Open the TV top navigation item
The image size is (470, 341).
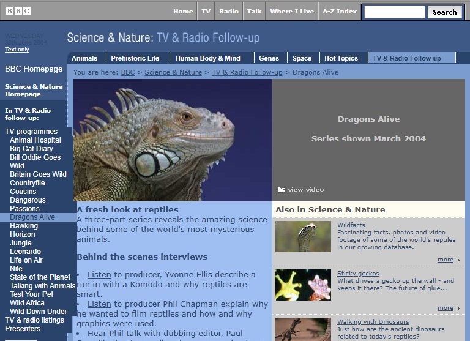[206, 11]
